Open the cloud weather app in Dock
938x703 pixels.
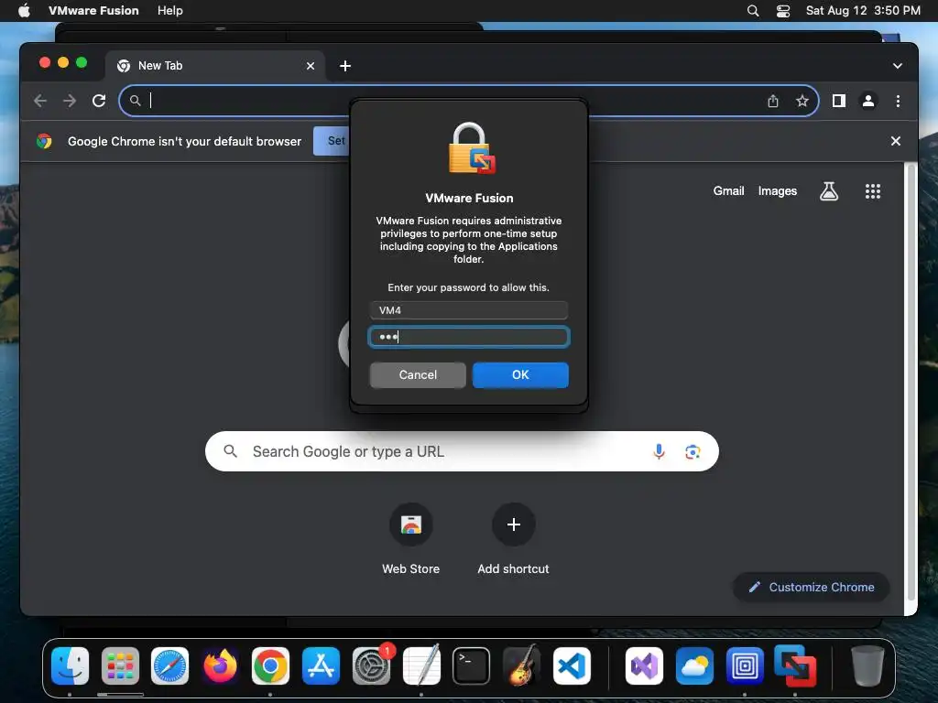(x=694, y=666)
